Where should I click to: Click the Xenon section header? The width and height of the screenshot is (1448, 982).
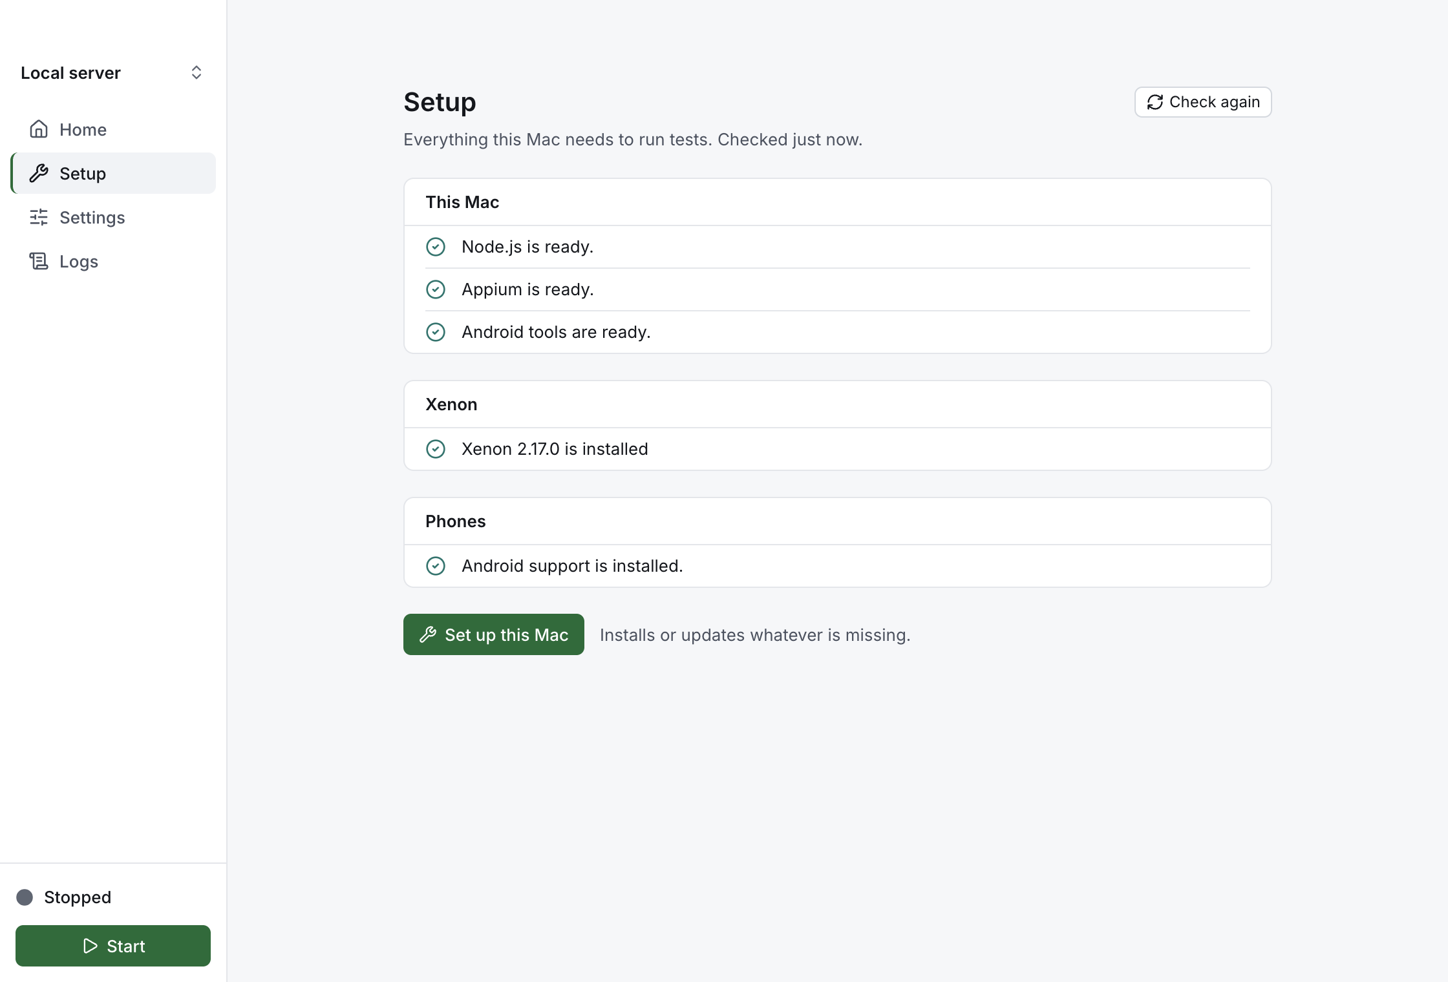point(451,404)
